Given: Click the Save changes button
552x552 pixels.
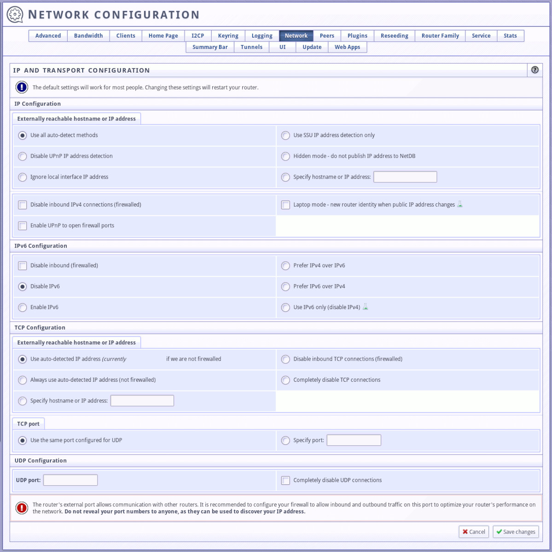Looking at the screenshot, I should [x=516, y=532].
